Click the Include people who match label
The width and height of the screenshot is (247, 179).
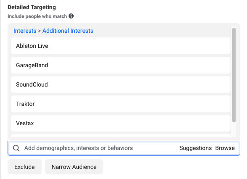37,16
